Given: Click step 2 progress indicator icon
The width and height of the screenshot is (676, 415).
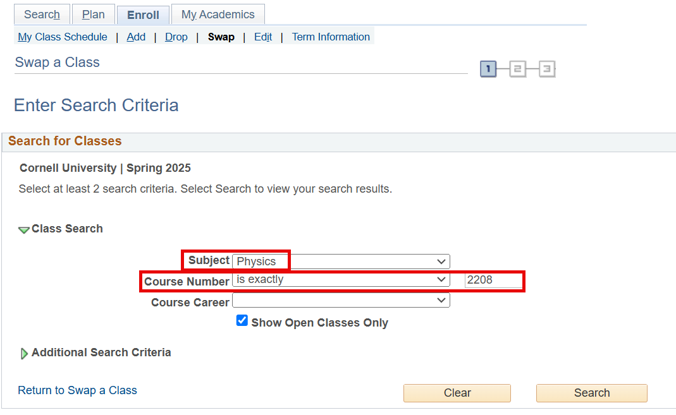Looking at the screenshot, I should tap(517, 69).
